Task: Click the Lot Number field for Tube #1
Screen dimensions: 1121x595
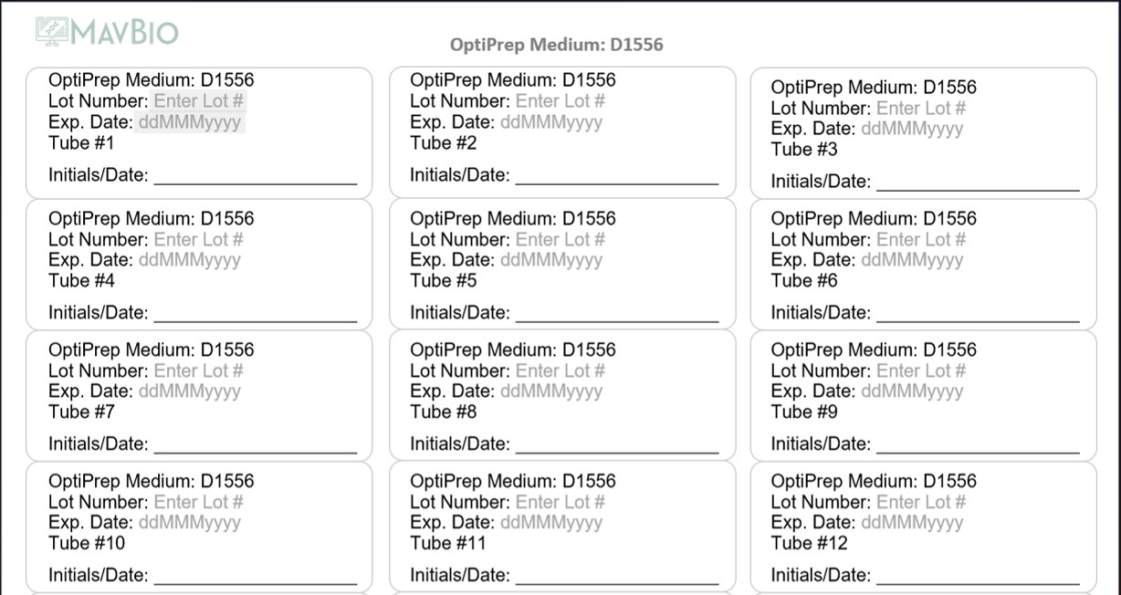Action: pyautogui.click(x=198, y=101)
